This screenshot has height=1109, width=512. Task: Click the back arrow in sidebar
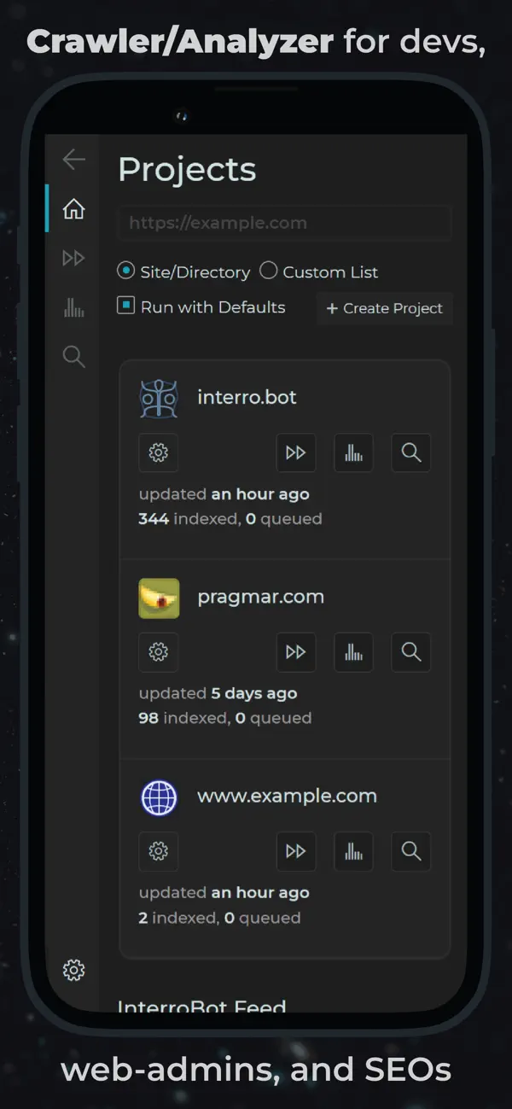[74, 159]
